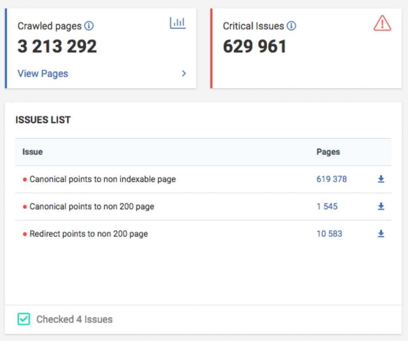
Task: Click the info icon beside Critical Issues
Action: pos(291,26)
